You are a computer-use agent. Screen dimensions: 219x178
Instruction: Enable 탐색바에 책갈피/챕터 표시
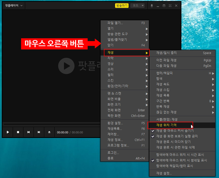(182, 166)
